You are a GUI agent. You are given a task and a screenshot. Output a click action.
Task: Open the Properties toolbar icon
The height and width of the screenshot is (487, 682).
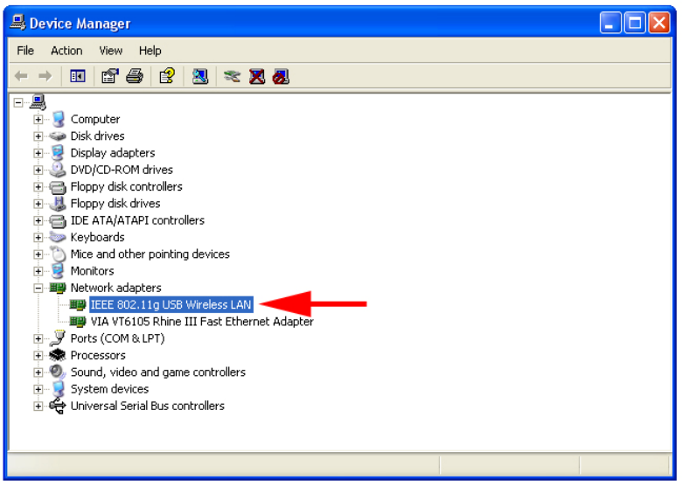coord(110,77)
